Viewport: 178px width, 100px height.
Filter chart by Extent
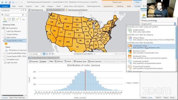(x=68, y=61)
